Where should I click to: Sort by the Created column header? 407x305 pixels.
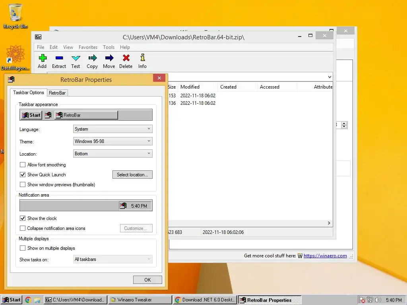pos(237,87)
